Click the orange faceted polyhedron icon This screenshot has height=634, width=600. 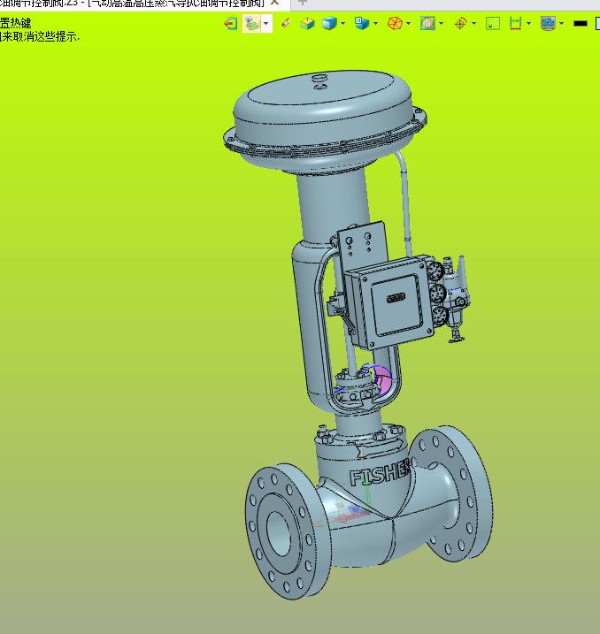pos(395,23)
